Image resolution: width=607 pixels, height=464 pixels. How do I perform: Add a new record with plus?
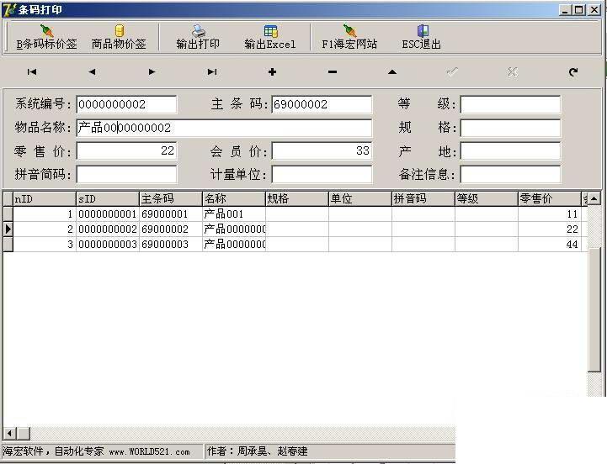[272, 72]
